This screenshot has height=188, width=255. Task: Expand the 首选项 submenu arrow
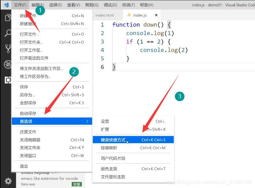click(x=87, y=121)
